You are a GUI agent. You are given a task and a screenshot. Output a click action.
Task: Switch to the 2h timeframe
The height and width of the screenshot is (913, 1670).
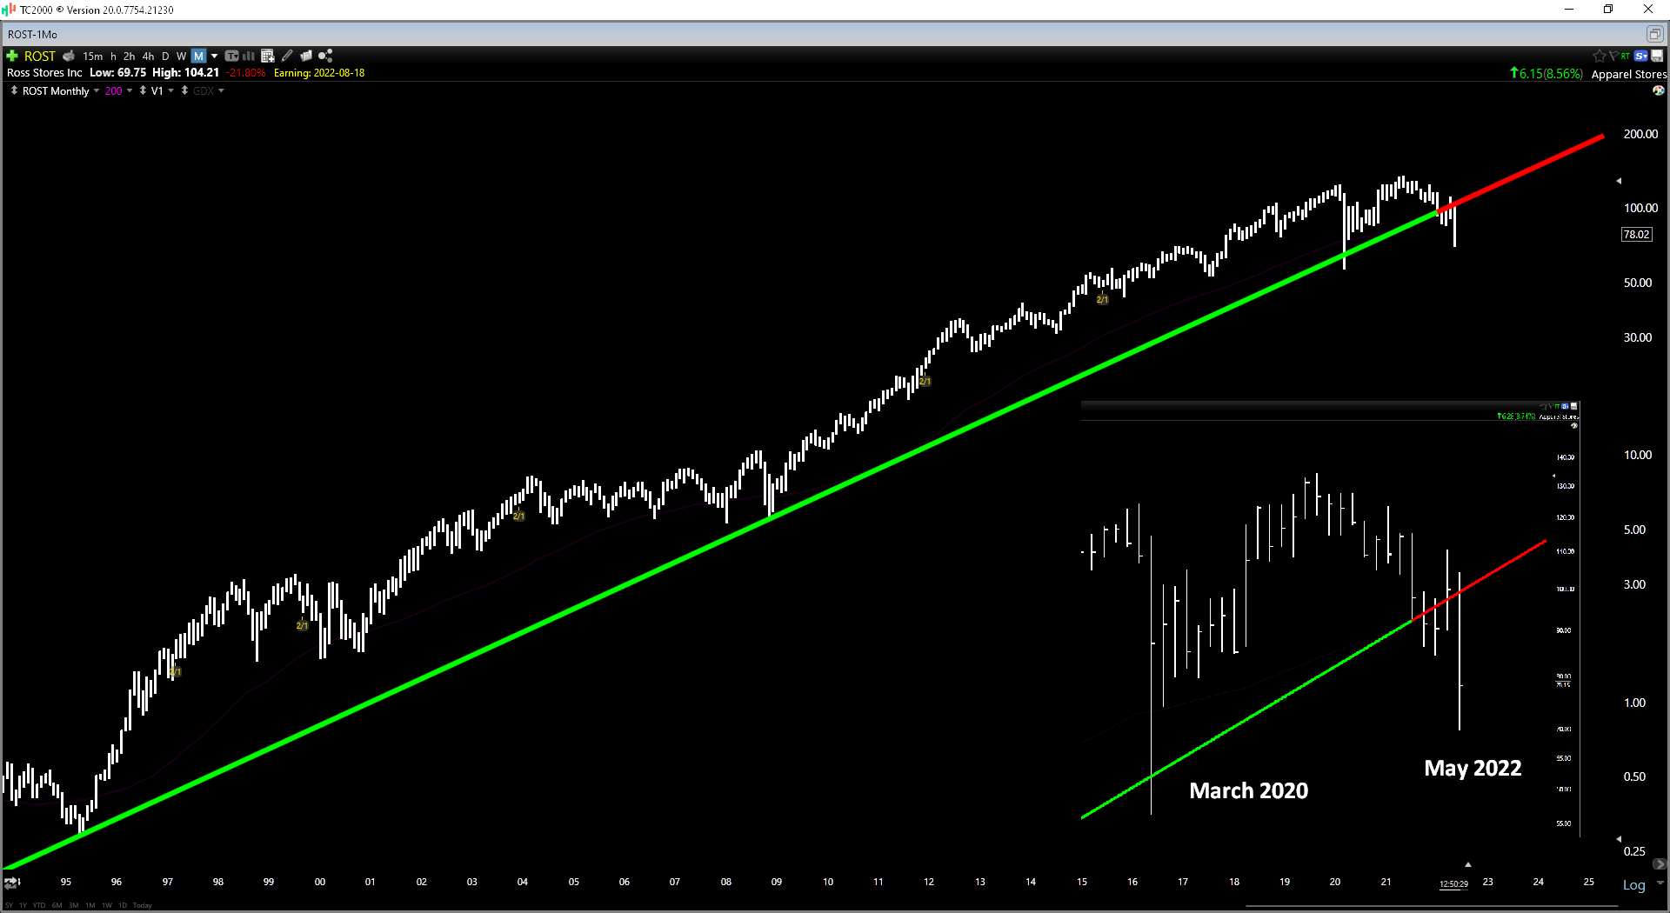pyautogui.click(x=129, y=56)
